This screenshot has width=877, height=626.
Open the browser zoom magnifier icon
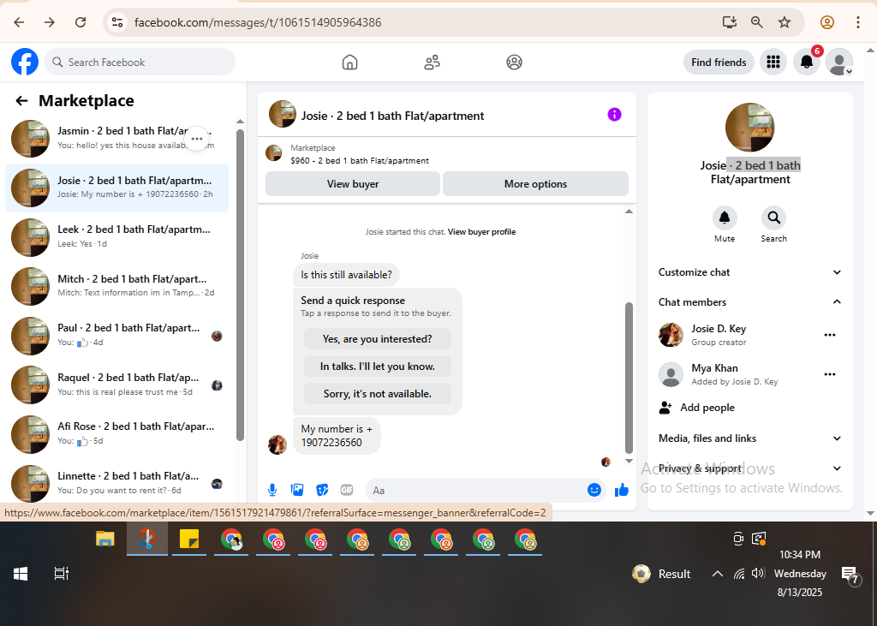click(757, 22)
